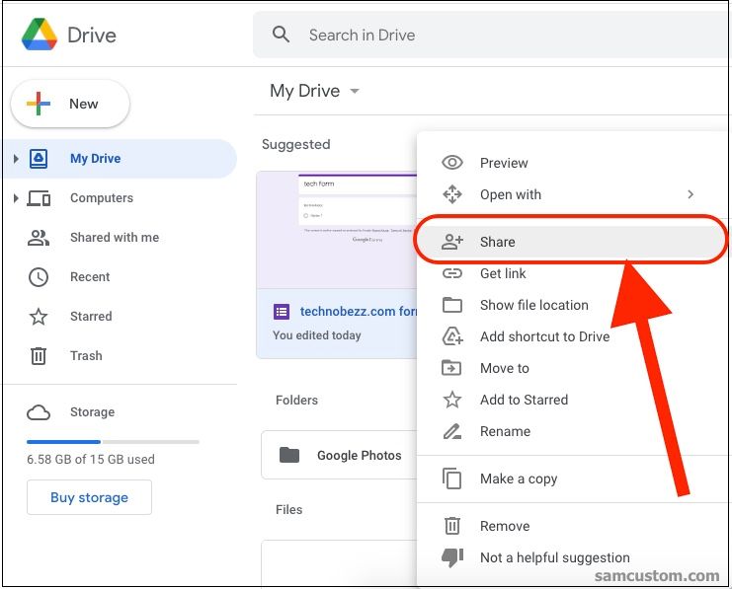This screenshot has height=589, width=732.
Task: Click the New button
Action: (70, 104)
